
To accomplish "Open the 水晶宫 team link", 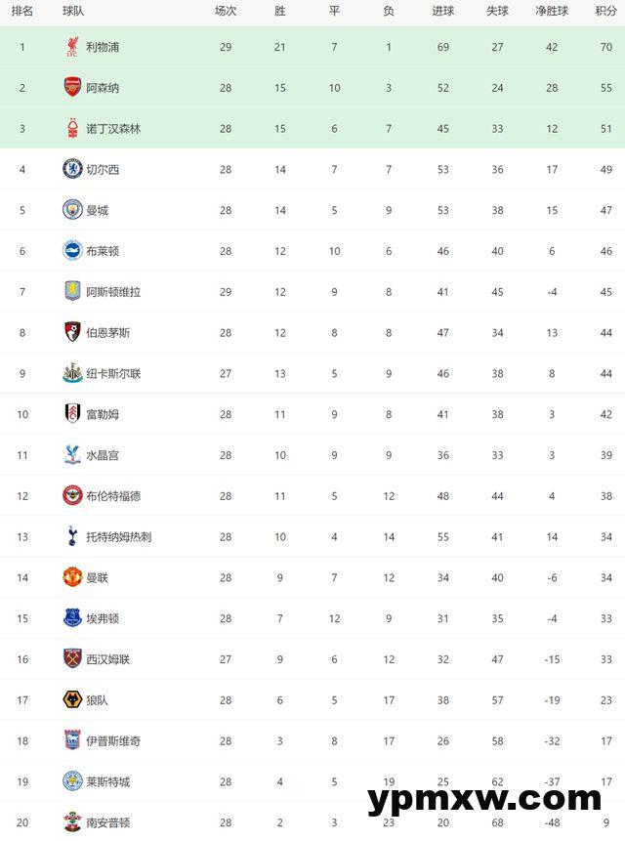I will click(x=103, y=455).
